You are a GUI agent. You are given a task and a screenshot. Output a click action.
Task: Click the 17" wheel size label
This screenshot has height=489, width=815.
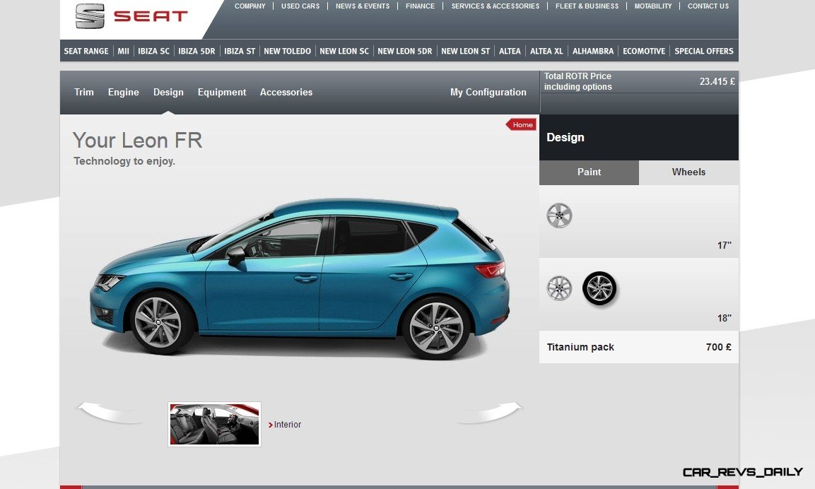725,245
